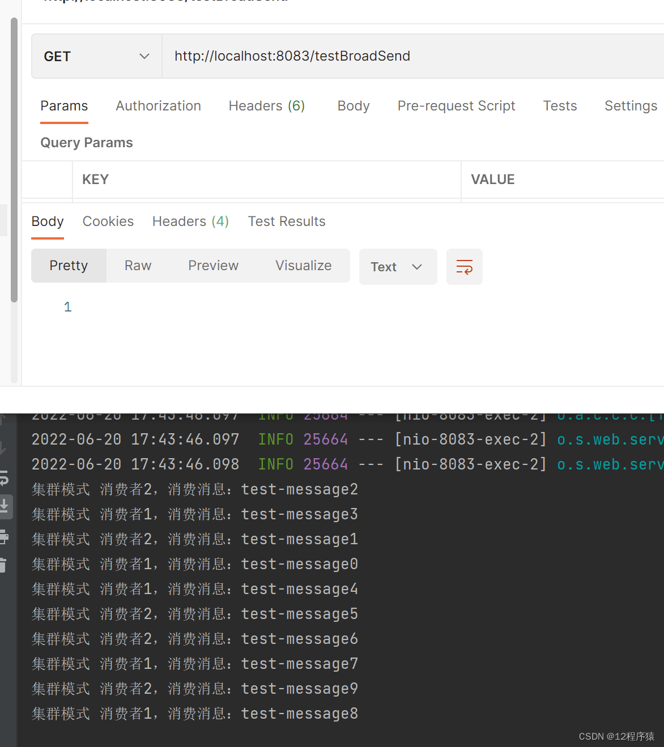Click console line ending test-message2

coord(195,489)
